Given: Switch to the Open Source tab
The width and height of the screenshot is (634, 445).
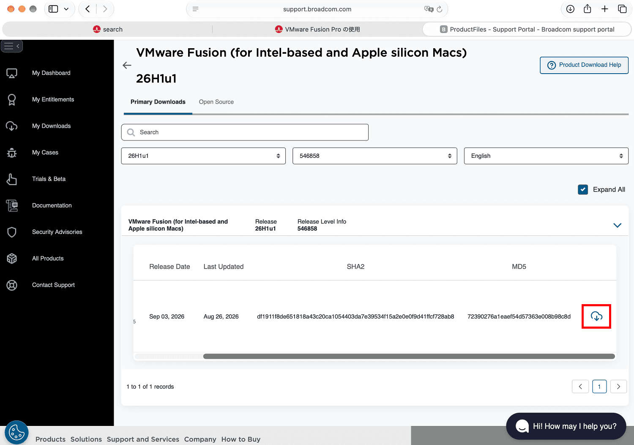Looking at the screenshot, I should pyautogui.click(x=216, y=102).
